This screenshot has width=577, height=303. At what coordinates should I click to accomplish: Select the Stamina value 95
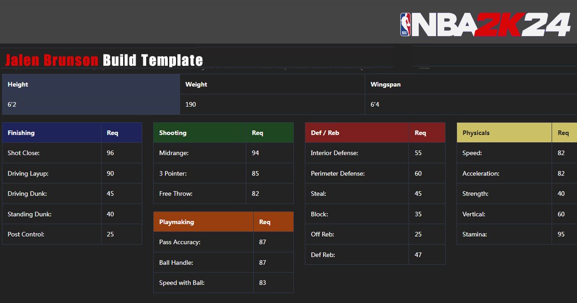point(561,234)
